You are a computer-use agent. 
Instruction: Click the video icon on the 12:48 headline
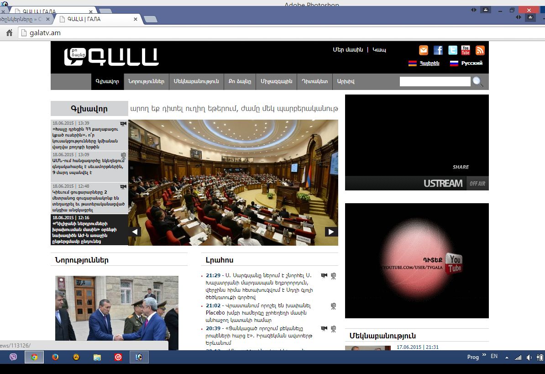coord(123,187)
